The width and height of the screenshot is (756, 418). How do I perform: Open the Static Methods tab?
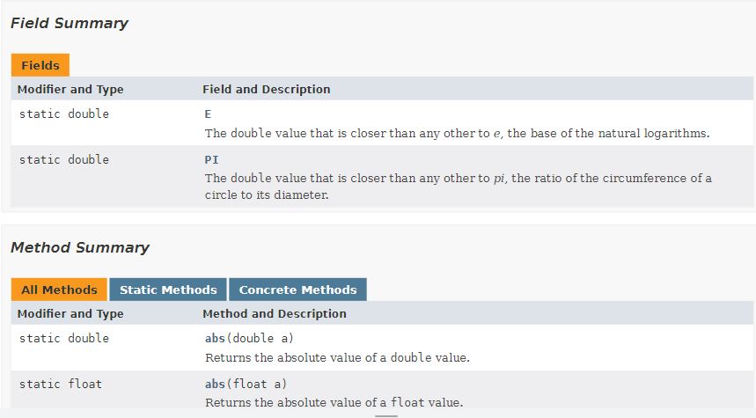click(168, 290)
